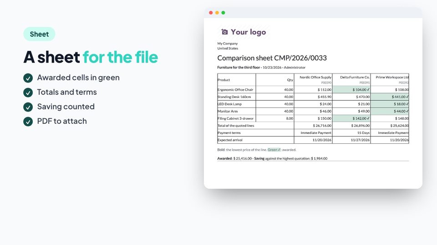Click the awarded green cell $ 18.00
This screenshot has width=437, height=245.
[390, 104]
